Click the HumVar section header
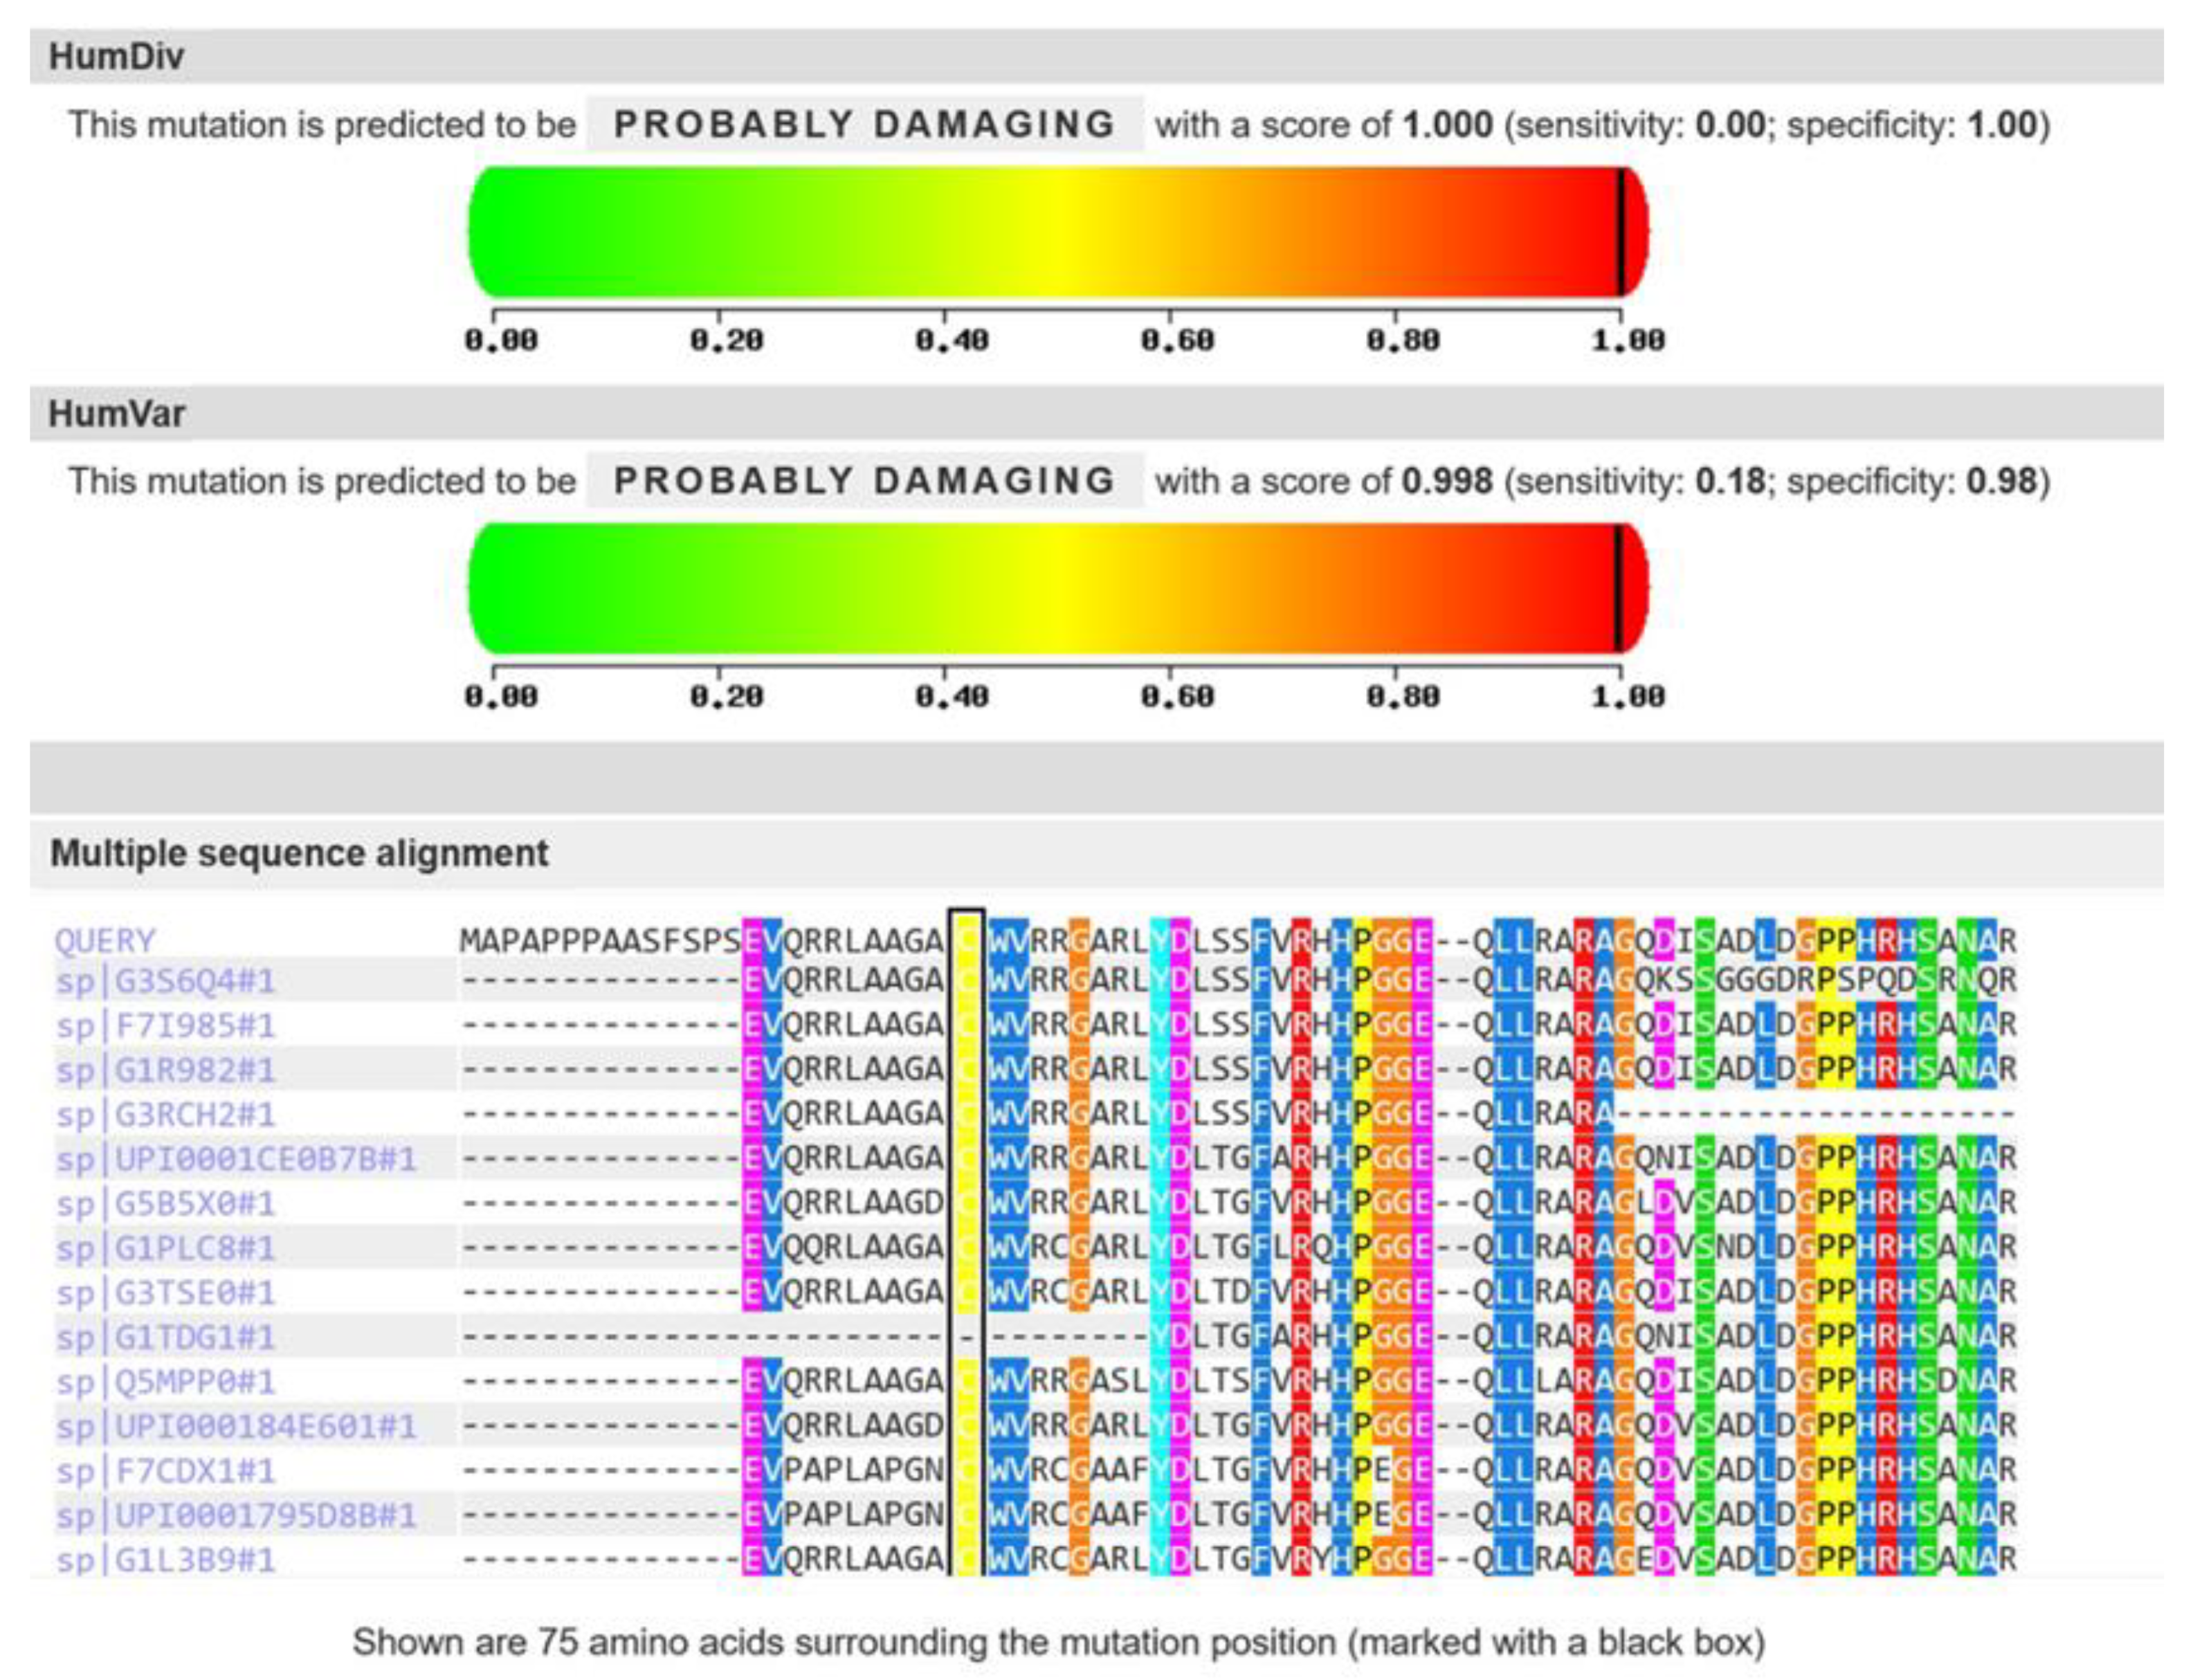This screenshot has width=2193, height=1680. (117, 414)
